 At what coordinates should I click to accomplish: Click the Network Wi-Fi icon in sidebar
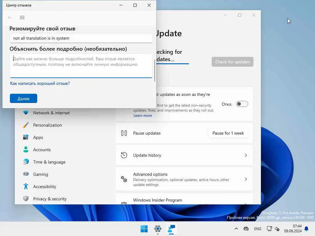[26, 112]
